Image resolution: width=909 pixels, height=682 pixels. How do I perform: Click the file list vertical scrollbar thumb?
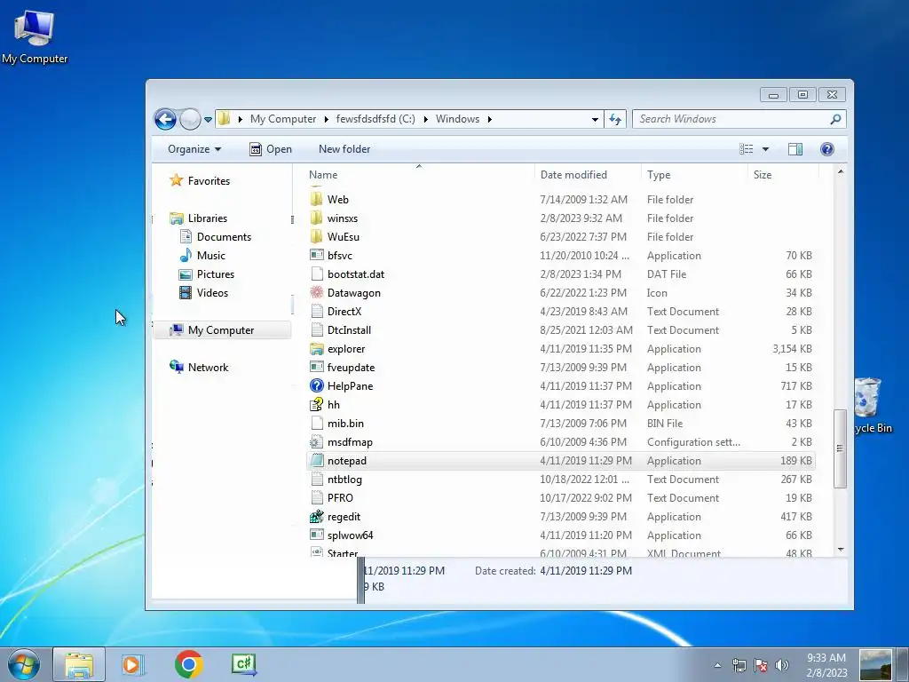point(840,448)
